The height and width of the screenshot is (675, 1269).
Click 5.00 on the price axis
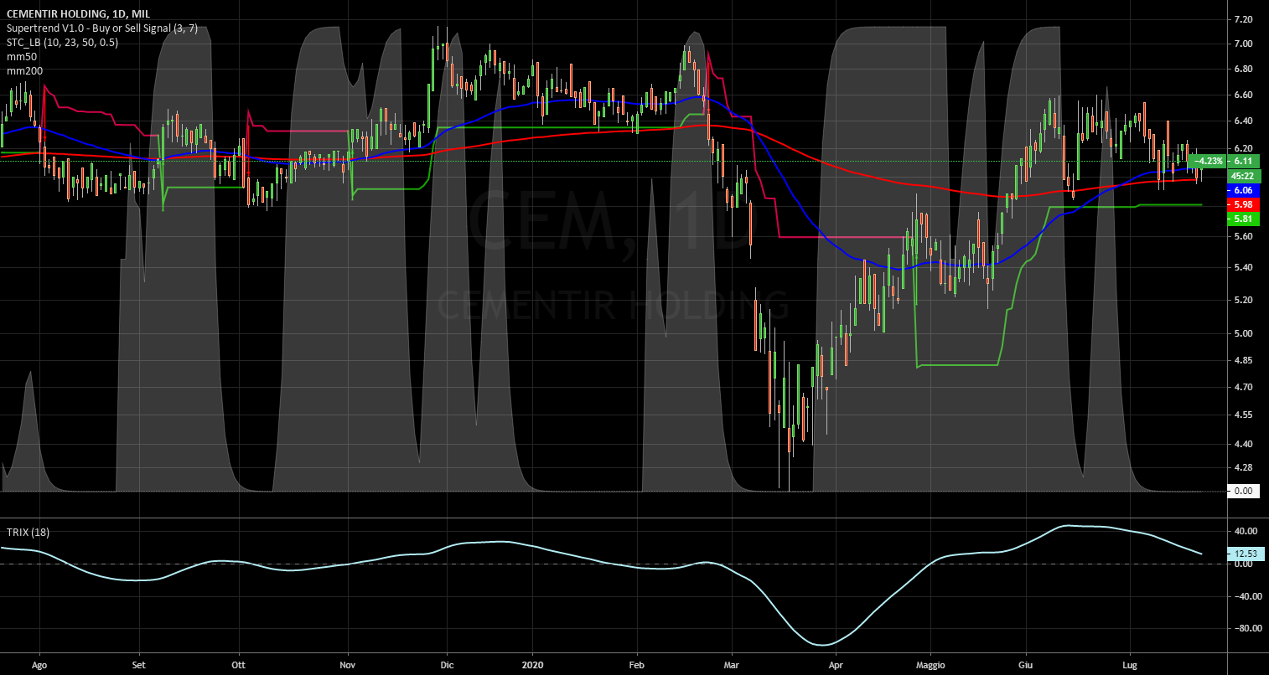pos(1244,333)
